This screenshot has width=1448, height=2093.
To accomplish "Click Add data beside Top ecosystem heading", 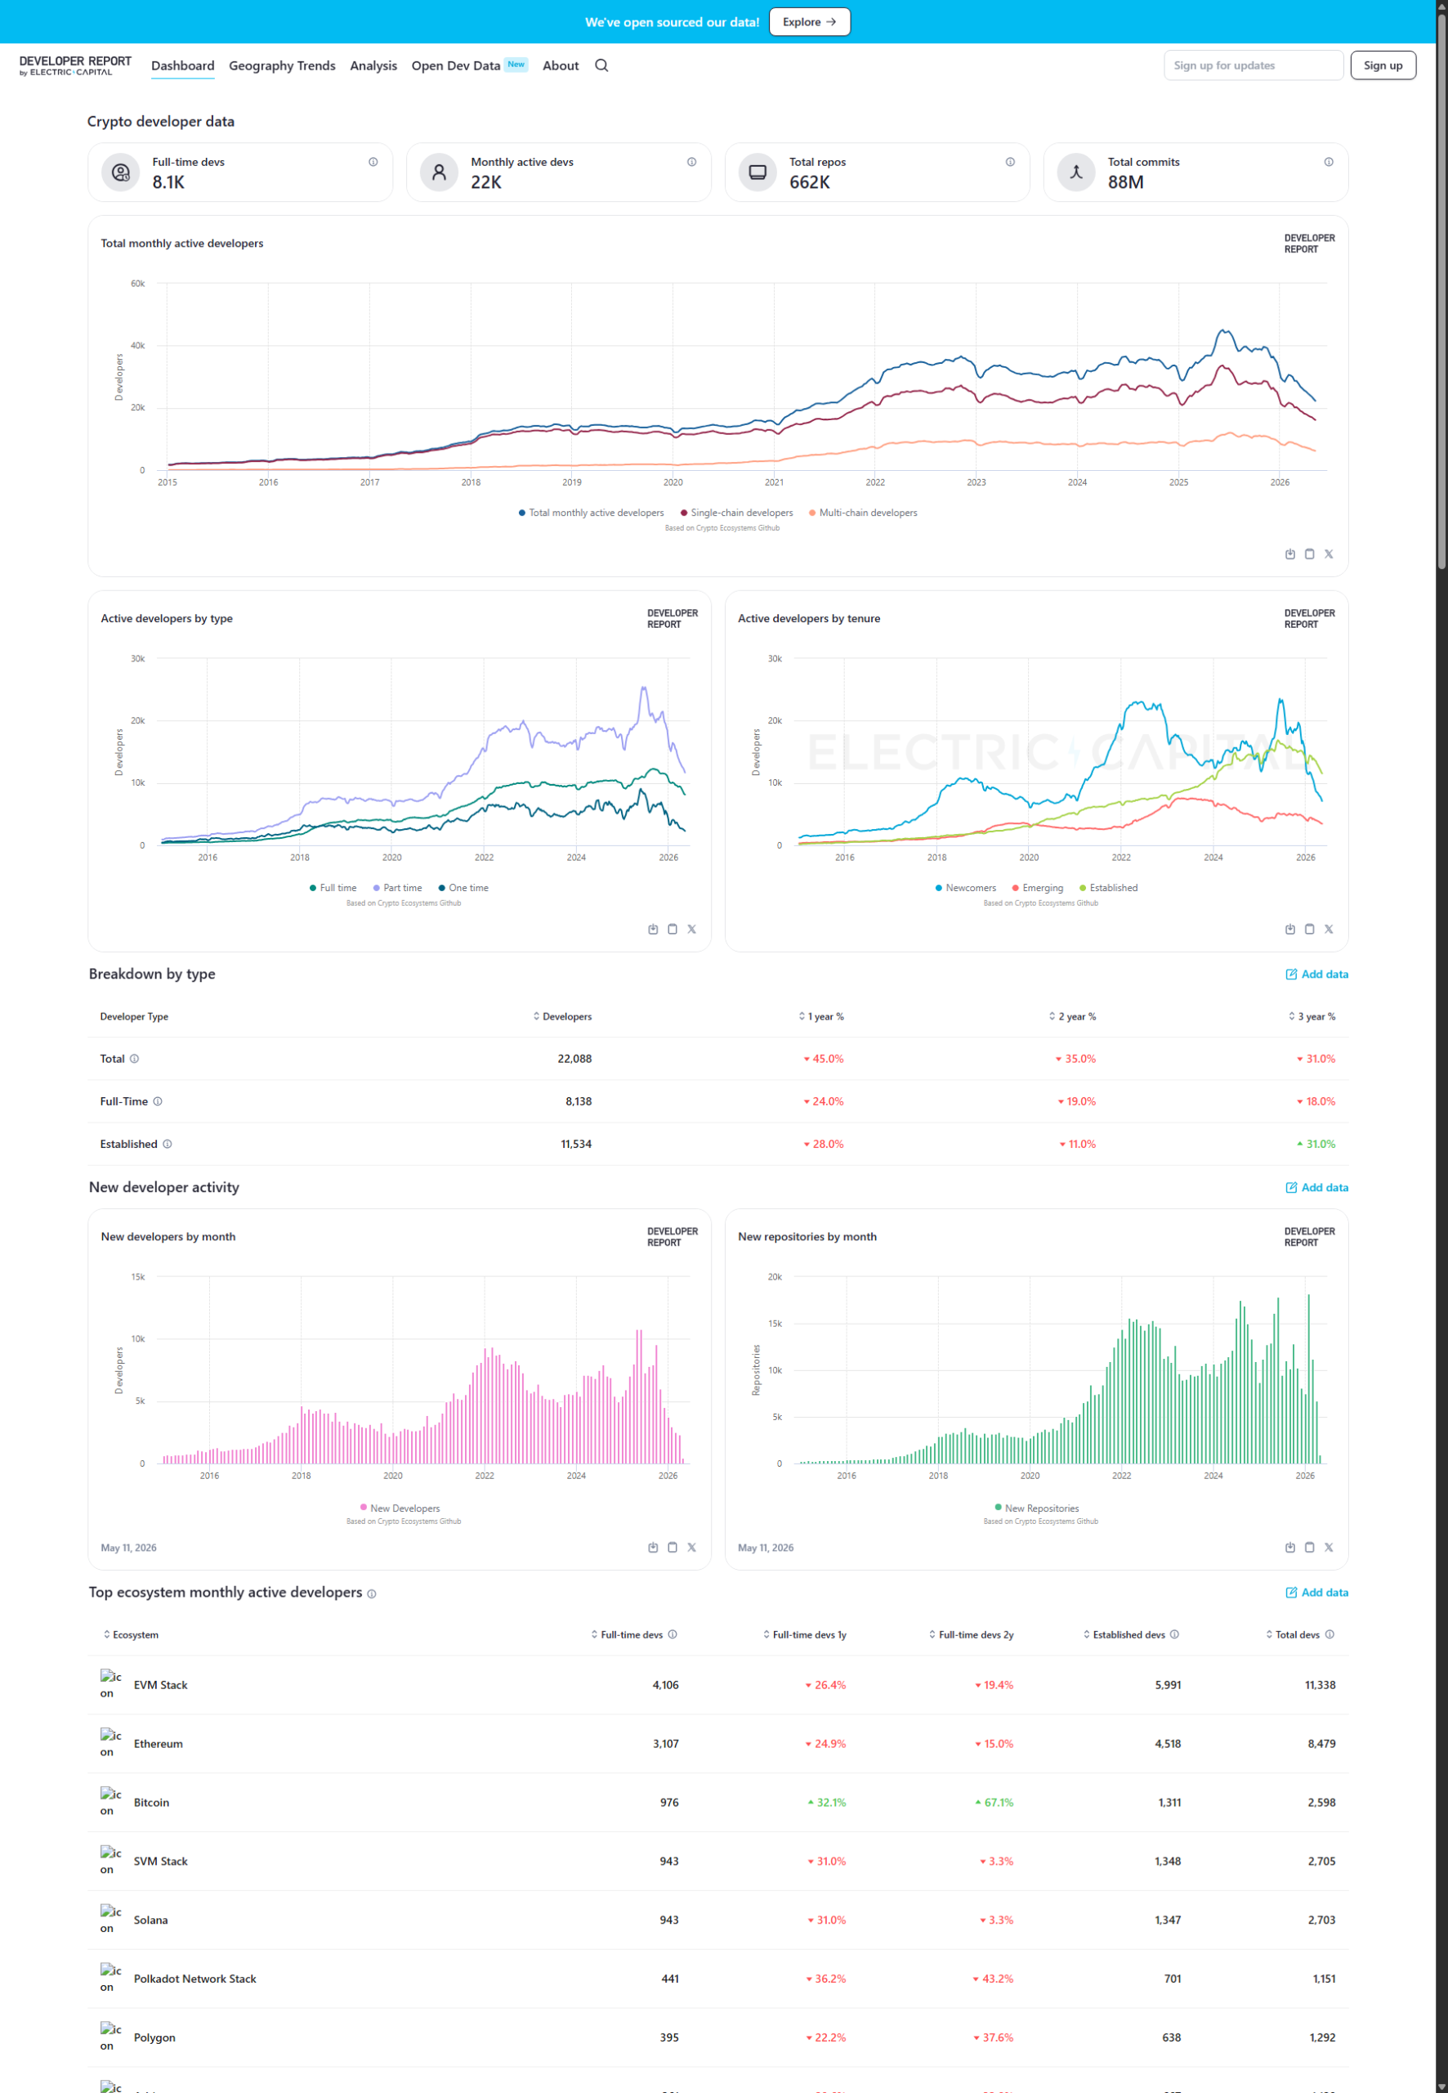I will (x=1316, y=1592).
